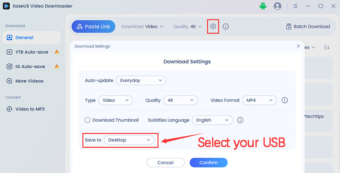Open the Type Video dropdown in dialog
The width and height of the screenshot is (340, 173).
coord(116,100)
